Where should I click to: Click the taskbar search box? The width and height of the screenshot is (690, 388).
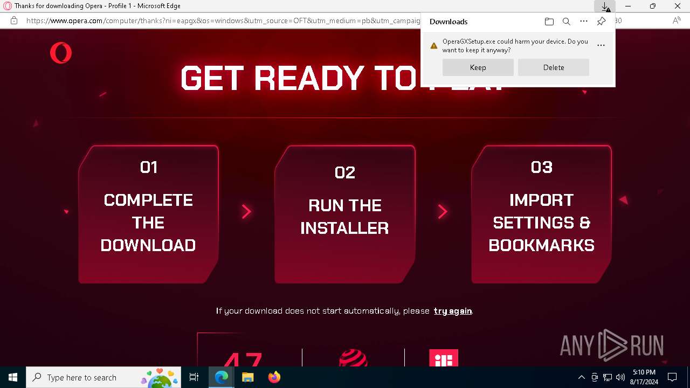pyautogui.click(x=104, y=377)
